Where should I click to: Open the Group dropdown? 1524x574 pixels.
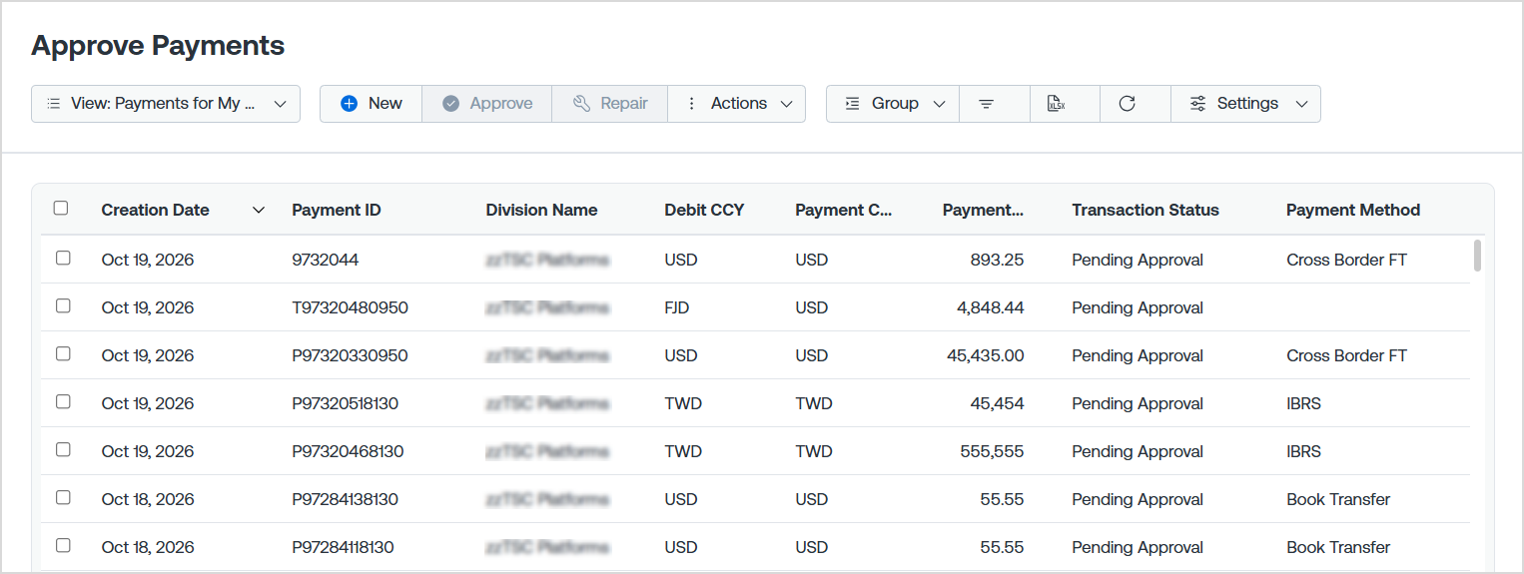(x=893, y=104)
